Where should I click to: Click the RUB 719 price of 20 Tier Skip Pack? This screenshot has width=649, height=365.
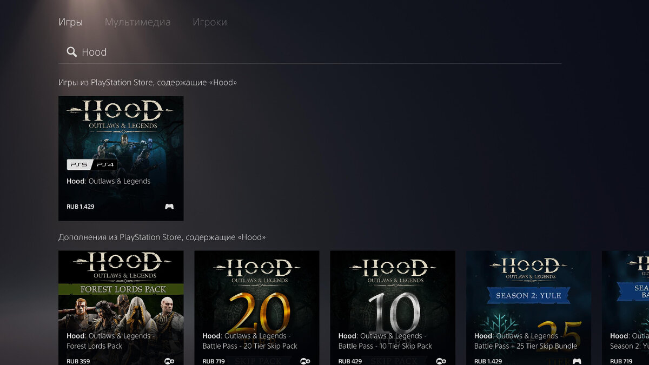click(x=214, y=361)
